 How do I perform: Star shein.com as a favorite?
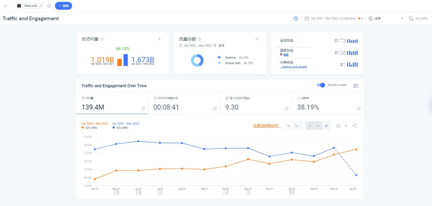point(49,6)
